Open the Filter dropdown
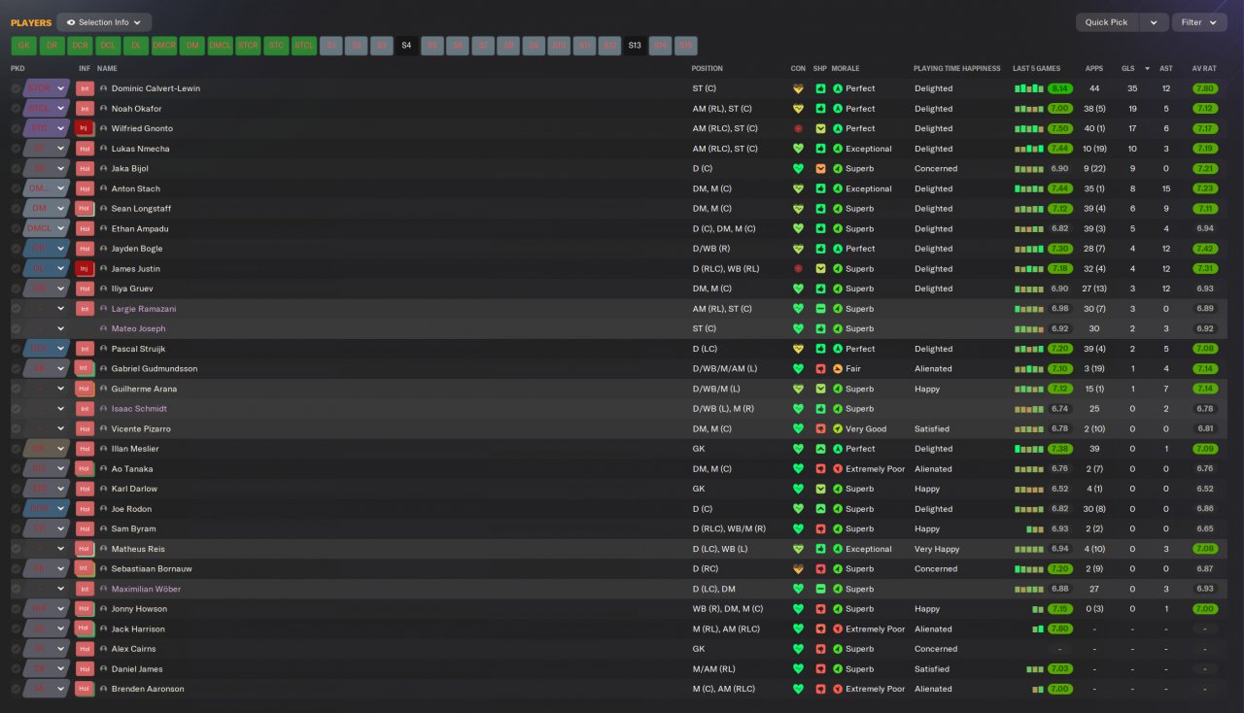The image size is (1244, 713). point(1199,22)
